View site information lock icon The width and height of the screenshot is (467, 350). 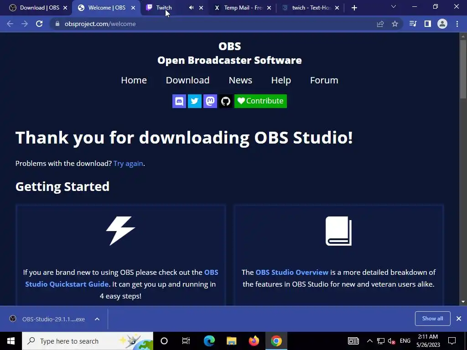tap(57, 24)
